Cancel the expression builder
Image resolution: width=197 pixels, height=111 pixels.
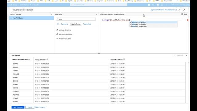(30, 107)
